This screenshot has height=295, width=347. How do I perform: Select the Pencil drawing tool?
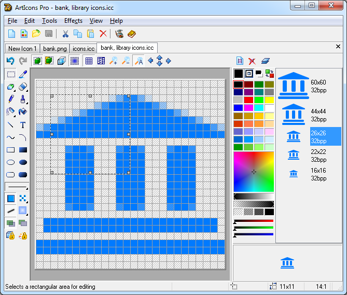11,99
